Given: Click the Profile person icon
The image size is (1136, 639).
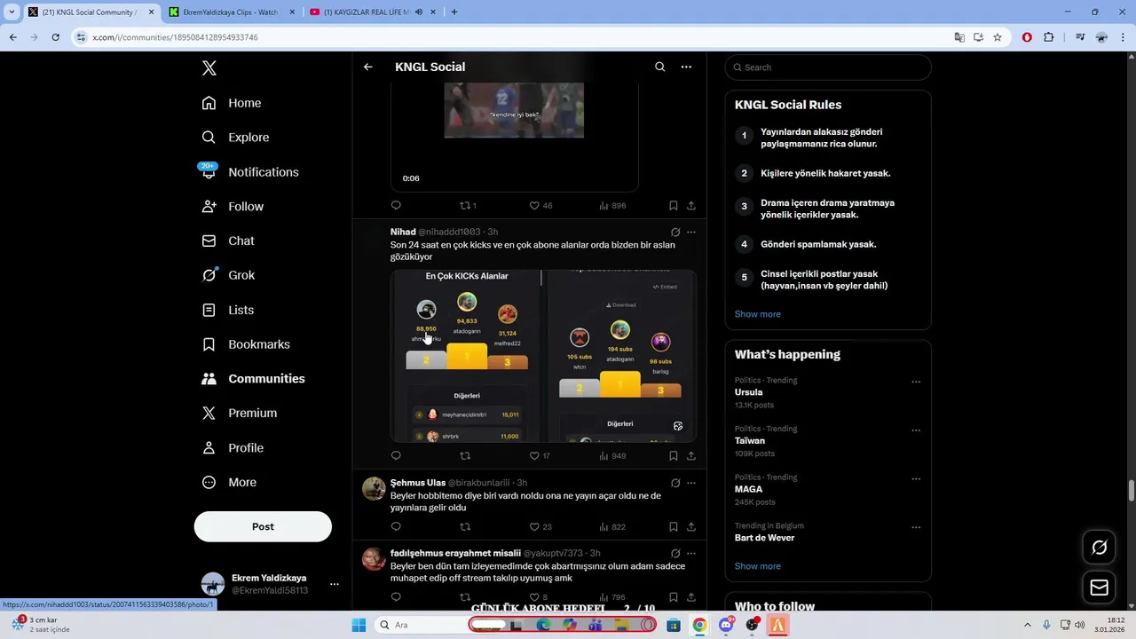Looking at the screenshot, I should coord(209,447).
